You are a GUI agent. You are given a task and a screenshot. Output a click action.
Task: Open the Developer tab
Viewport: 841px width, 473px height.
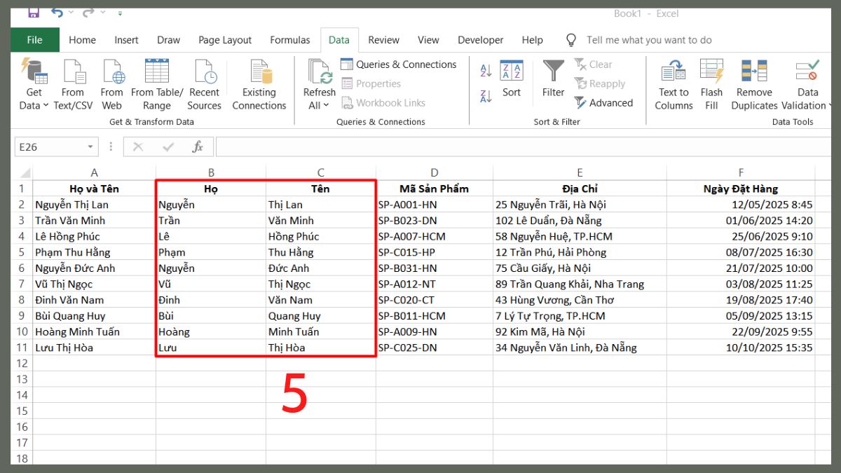click(480, 40)
